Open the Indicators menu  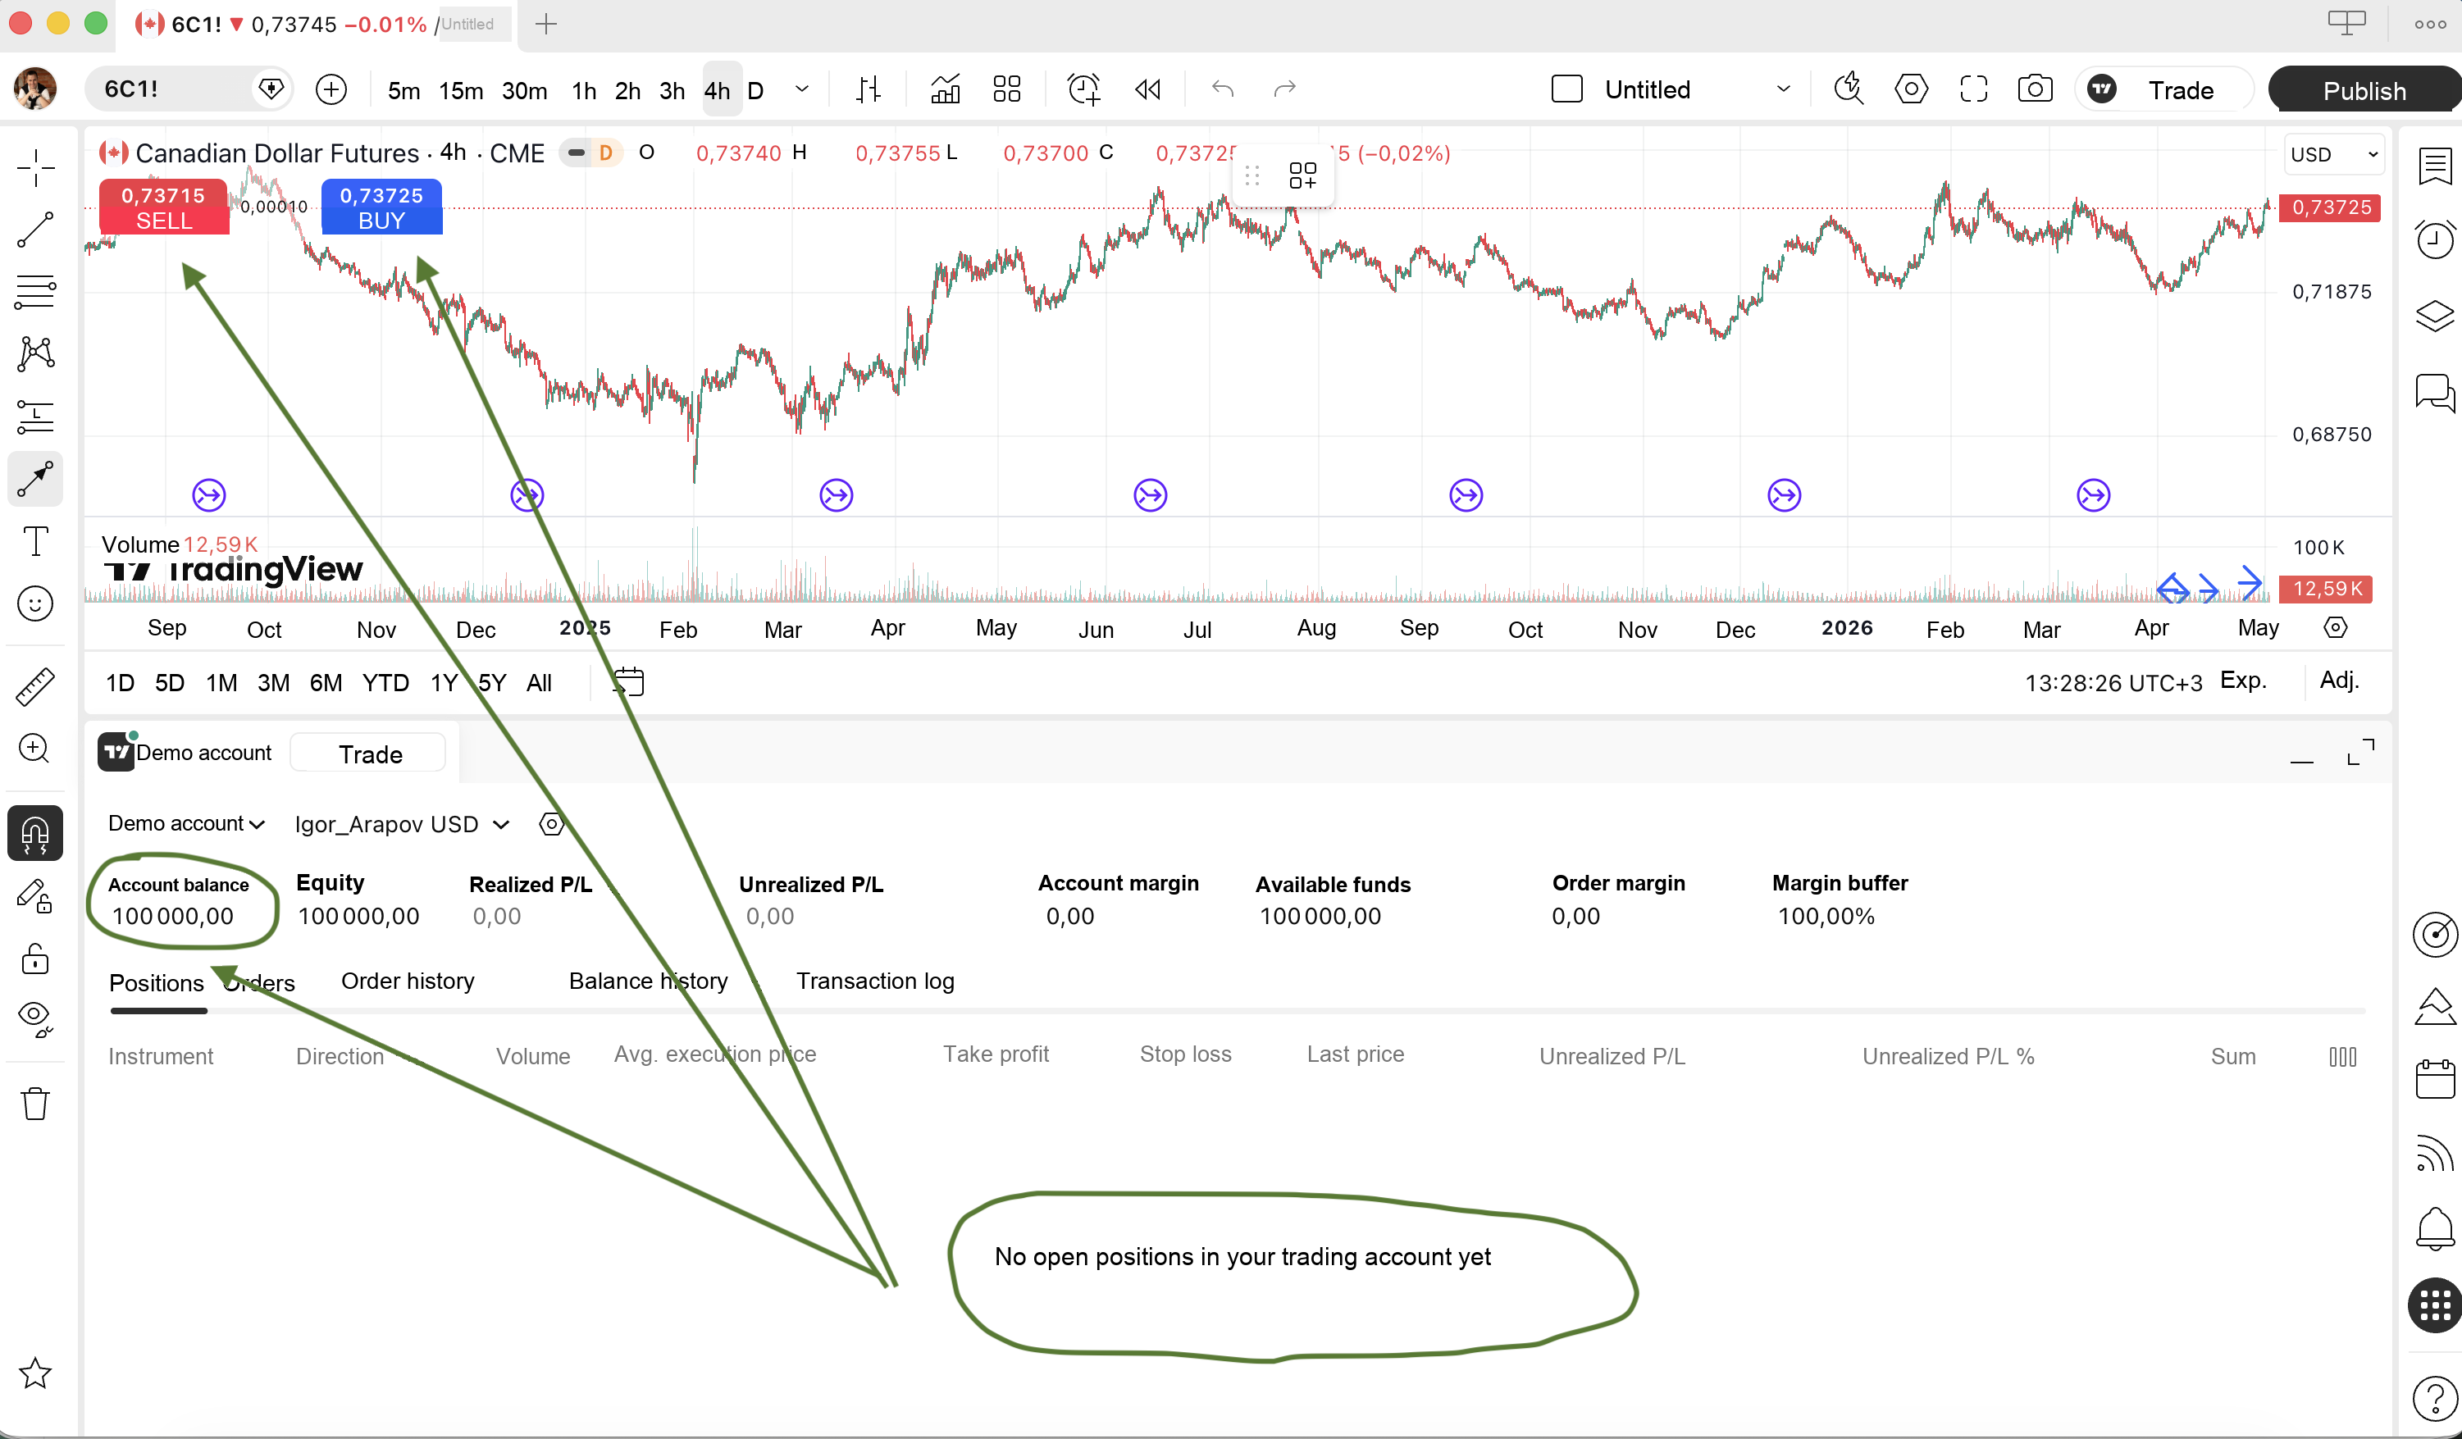coord(945,90)
